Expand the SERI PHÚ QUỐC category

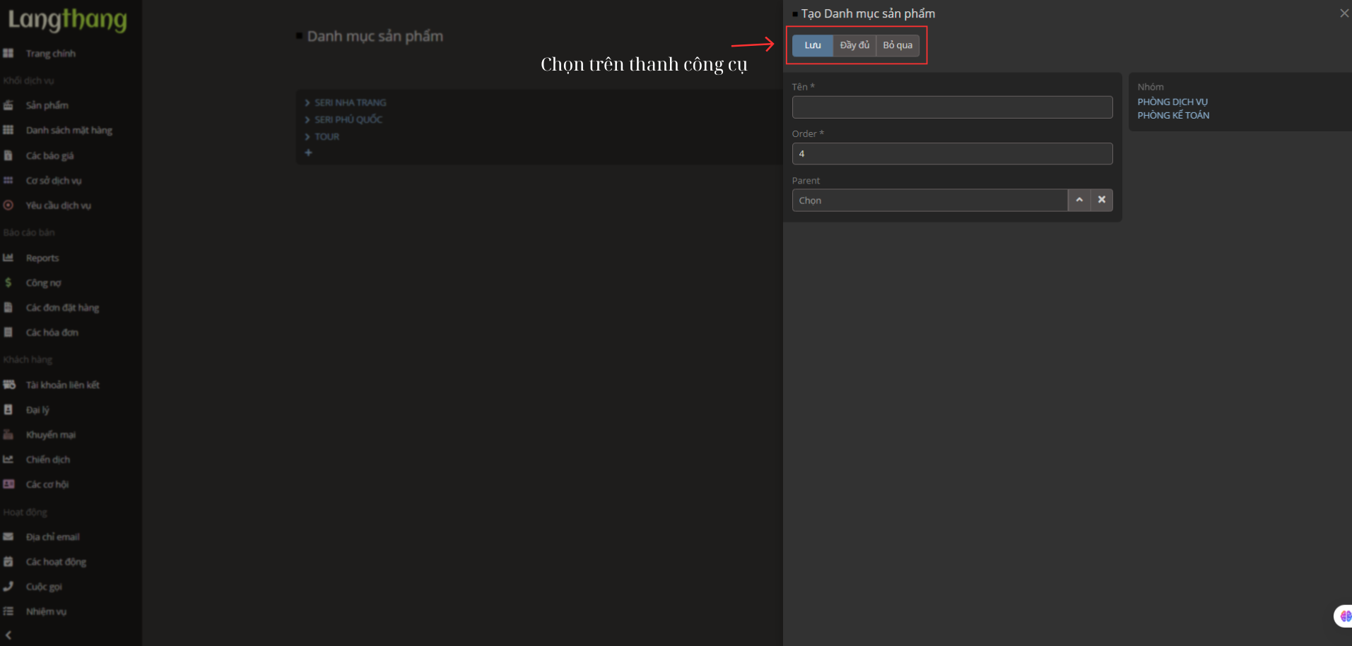(307, 119)
